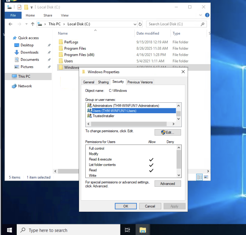Screen dimensions: 246x235
Task: Click This PC in the address breadcrumb
Action: coord(54,24)
